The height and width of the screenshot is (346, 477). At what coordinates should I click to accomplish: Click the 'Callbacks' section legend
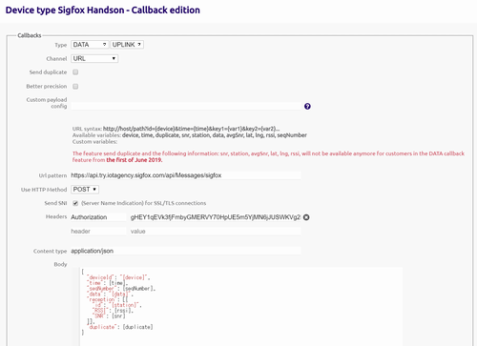tap(30, 35)
